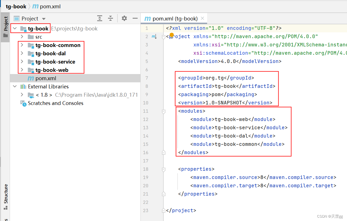Viewport: 347px width, 221px height.
Task: Close the pom.xml (tg-book) editor tab
Action: (202, 19)
